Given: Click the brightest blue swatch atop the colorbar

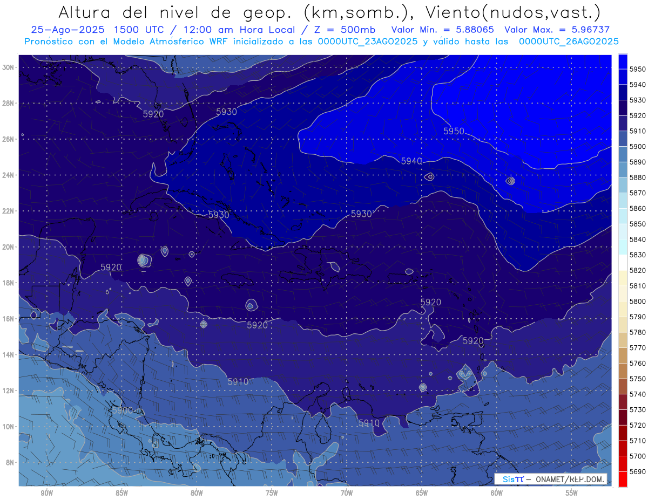Looking at the screenshot, I should click(x=623, y=61).
